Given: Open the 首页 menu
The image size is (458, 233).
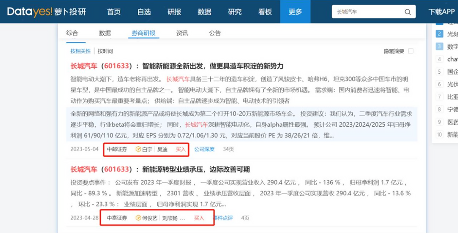Looking at the screenshot, I should [x=114, y=12].
